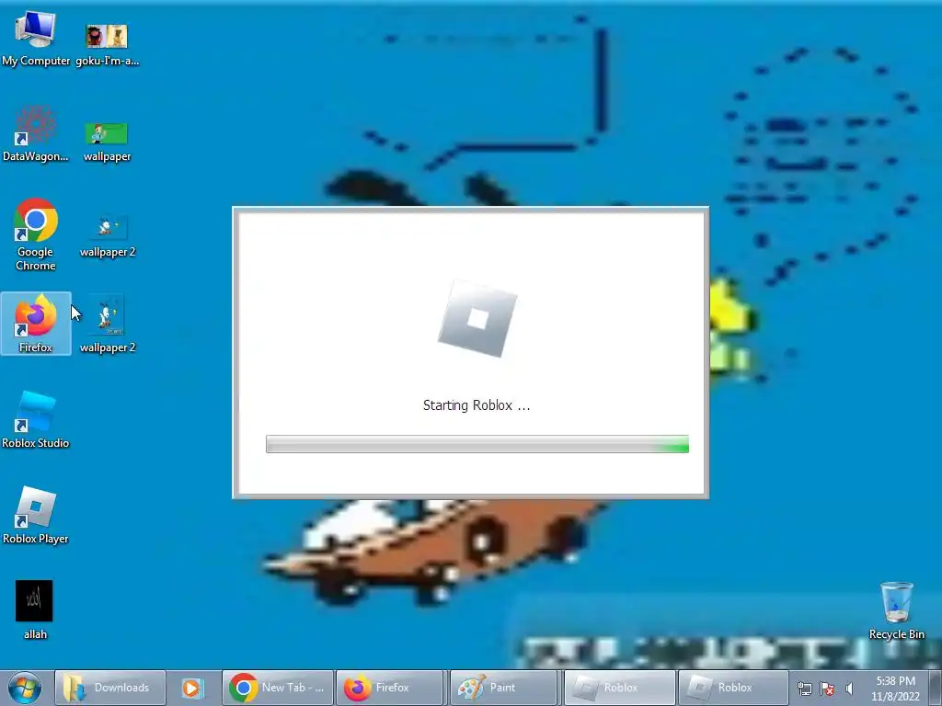Screen dimensions: 942x706
Task: Select the allah image file icon
Action: click(x=35, y=609)
